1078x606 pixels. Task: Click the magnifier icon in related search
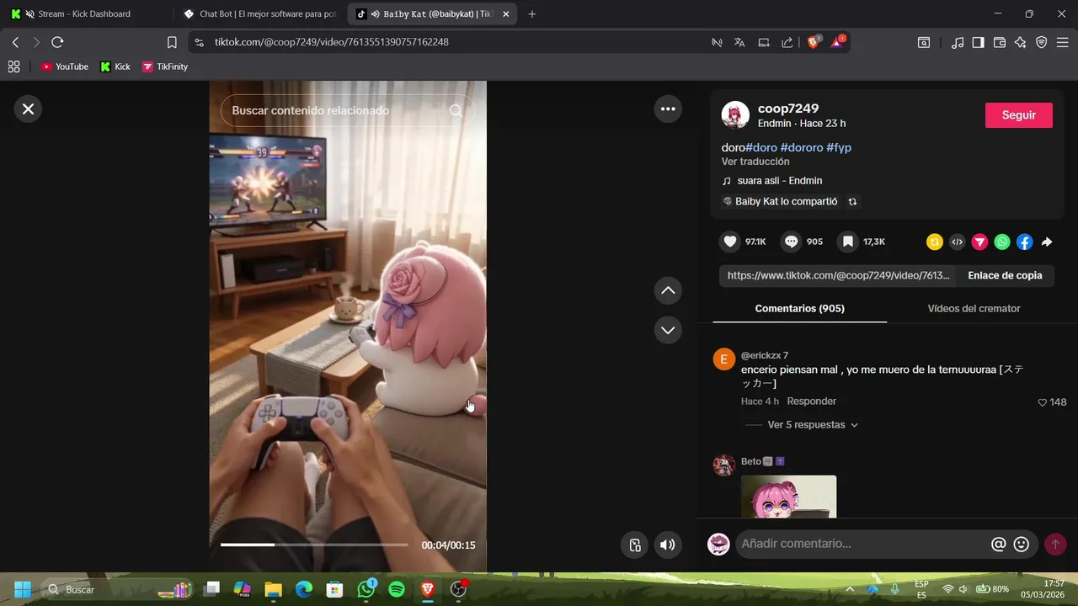pos(456,110)
